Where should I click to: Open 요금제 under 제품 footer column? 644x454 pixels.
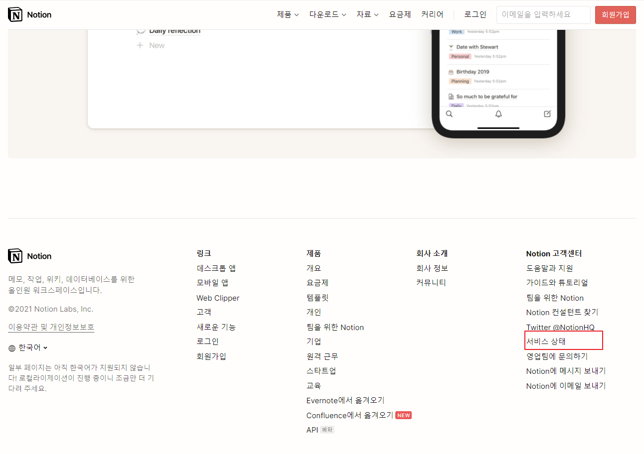tap(318, 283)
